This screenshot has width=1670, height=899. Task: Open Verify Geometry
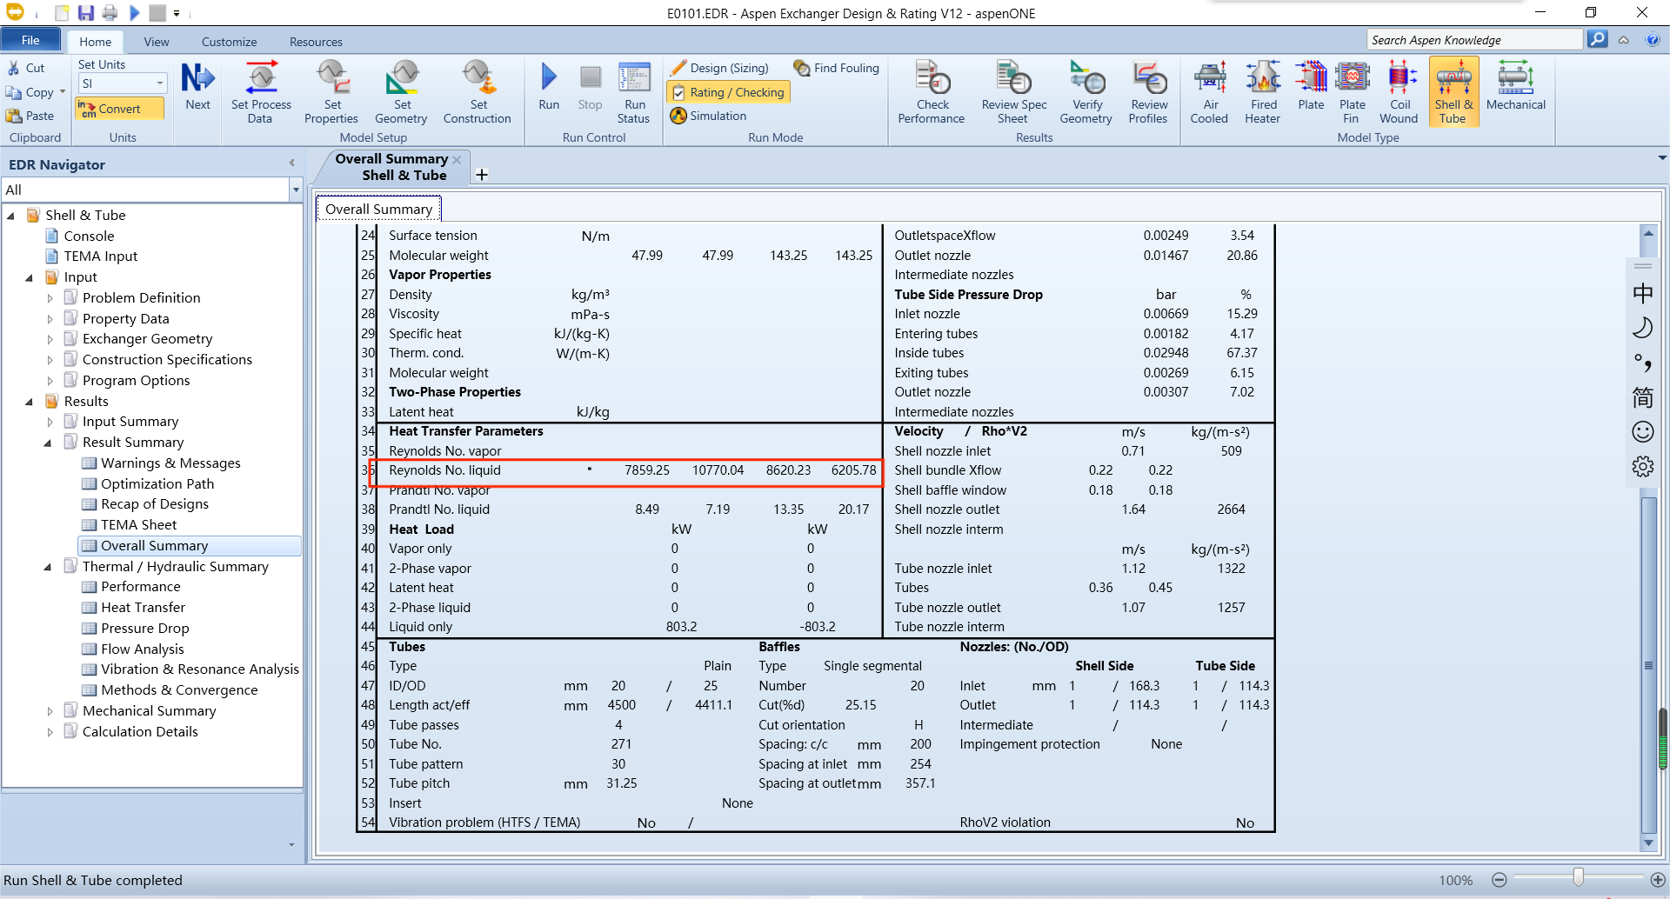click(1086, 92)
